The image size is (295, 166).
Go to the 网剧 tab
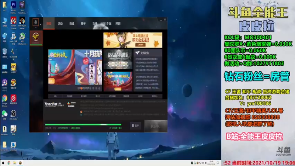118,24
